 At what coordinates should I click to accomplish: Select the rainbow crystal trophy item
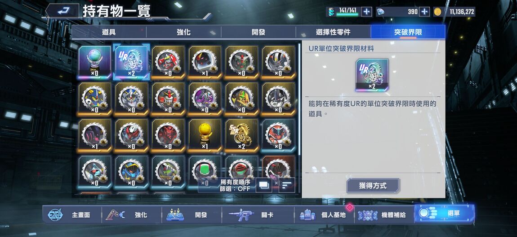point(94,62)
